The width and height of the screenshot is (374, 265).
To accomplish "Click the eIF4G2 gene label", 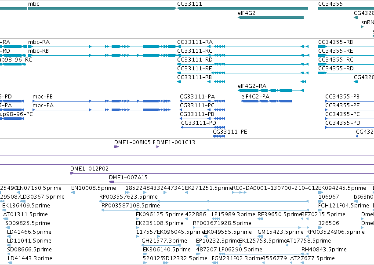I will tap(247, 13).
